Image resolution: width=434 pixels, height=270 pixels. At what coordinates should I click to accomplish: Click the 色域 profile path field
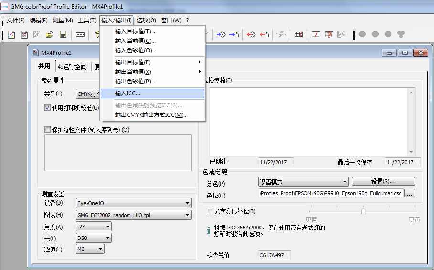click(330, 193)
